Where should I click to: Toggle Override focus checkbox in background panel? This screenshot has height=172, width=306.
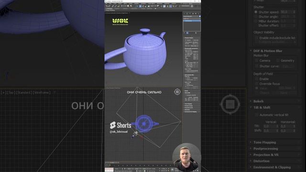tap(257, 84)
